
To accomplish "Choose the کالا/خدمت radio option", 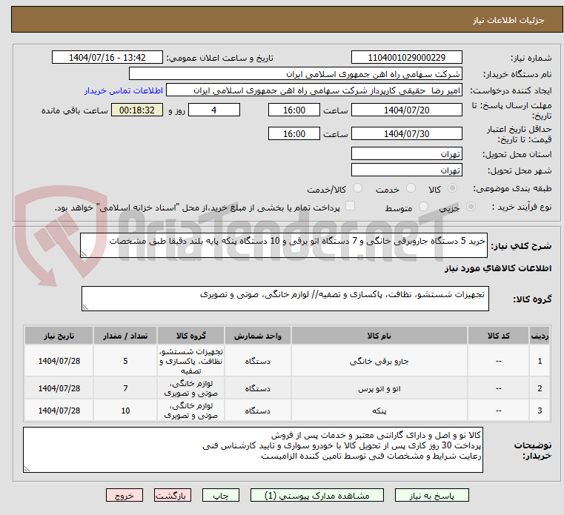I will point(358,189).
